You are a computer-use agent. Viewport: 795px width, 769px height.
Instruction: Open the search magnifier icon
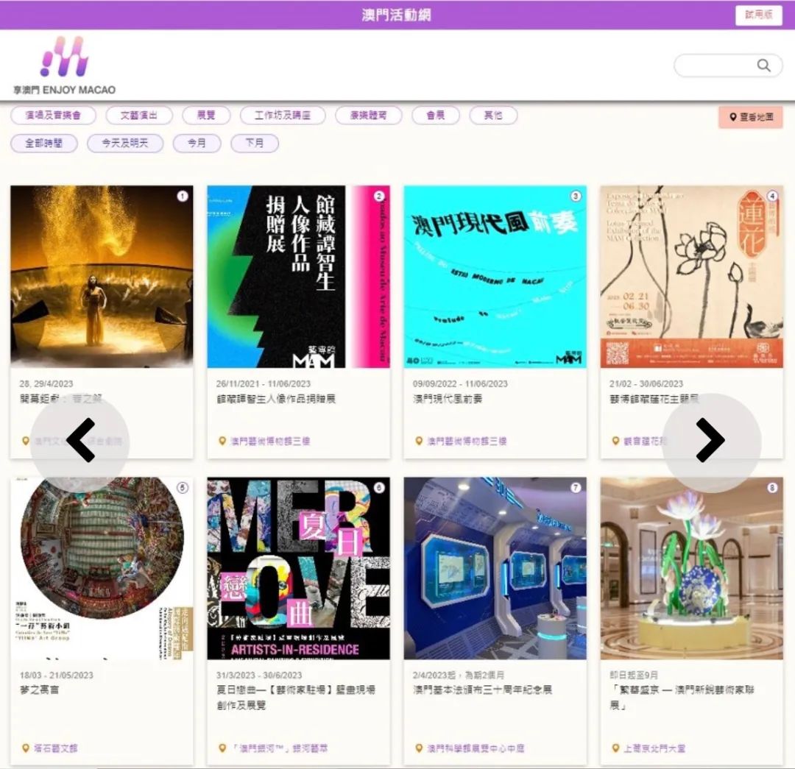point(764,65)
